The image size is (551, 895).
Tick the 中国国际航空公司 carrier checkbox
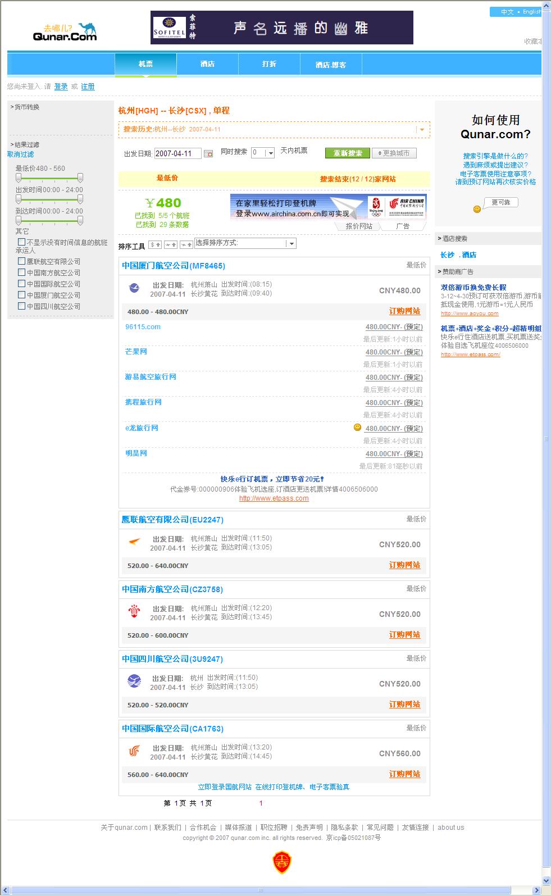coord(21,284)
